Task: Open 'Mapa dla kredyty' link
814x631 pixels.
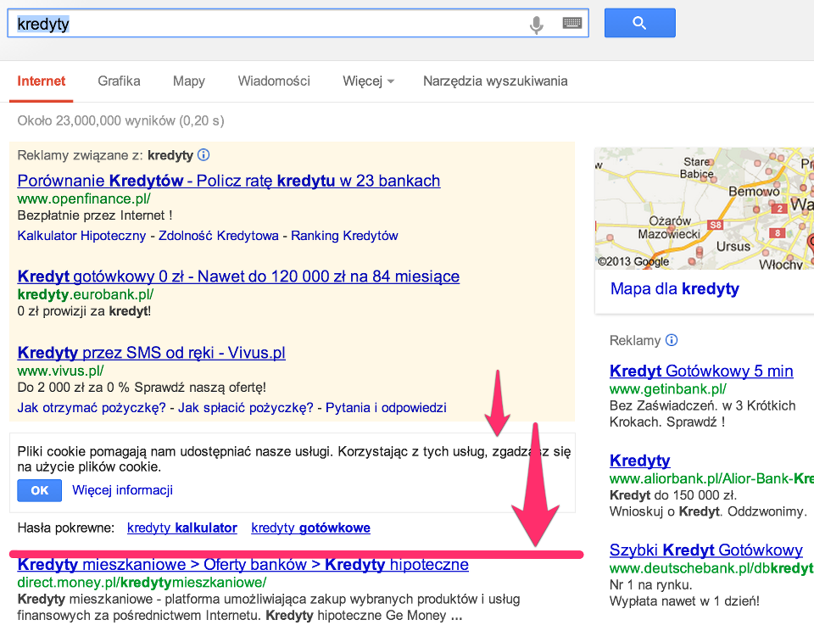Action: (x=674, y=288)
